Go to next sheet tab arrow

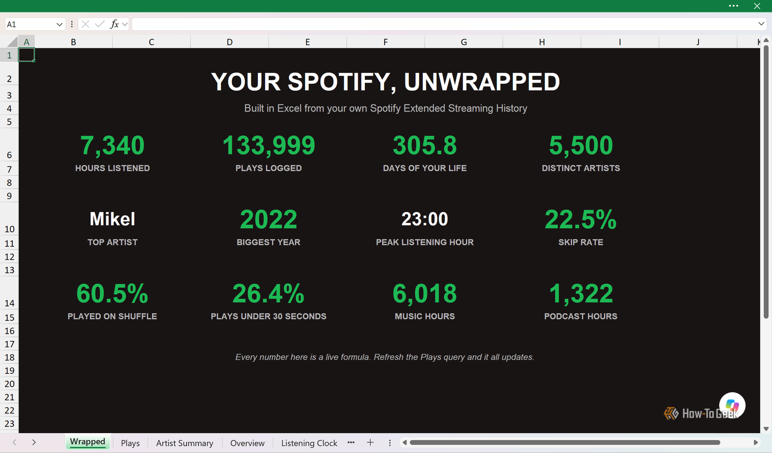click(34, 442)
